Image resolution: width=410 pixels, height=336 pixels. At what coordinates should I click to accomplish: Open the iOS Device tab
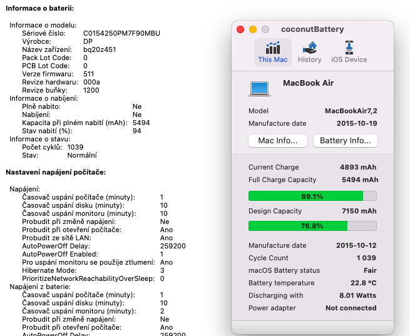[349, 53]
